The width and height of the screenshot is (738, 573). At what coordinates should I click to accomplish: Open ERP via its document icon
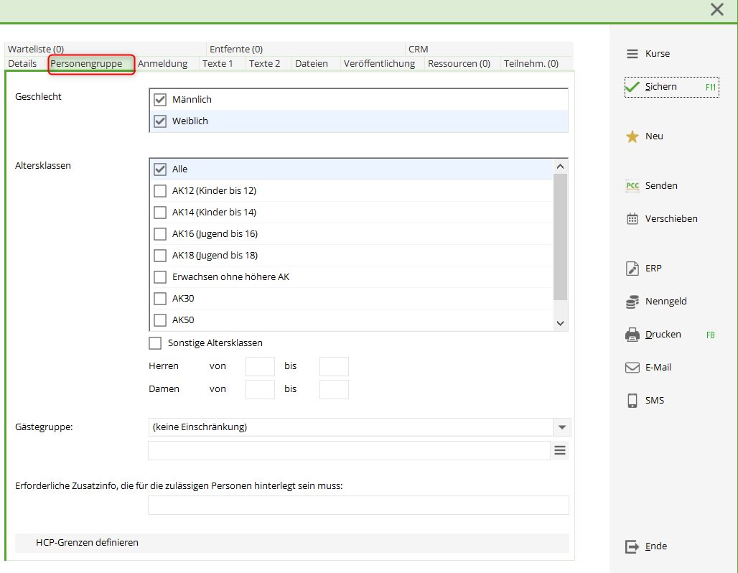point(632,269)
